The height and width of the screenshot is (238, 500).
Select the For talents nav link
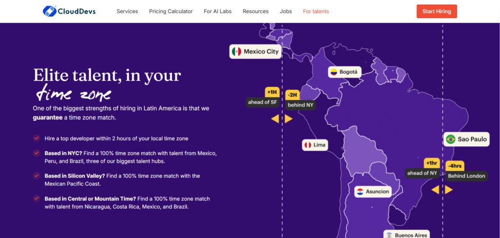click(315, 11)
